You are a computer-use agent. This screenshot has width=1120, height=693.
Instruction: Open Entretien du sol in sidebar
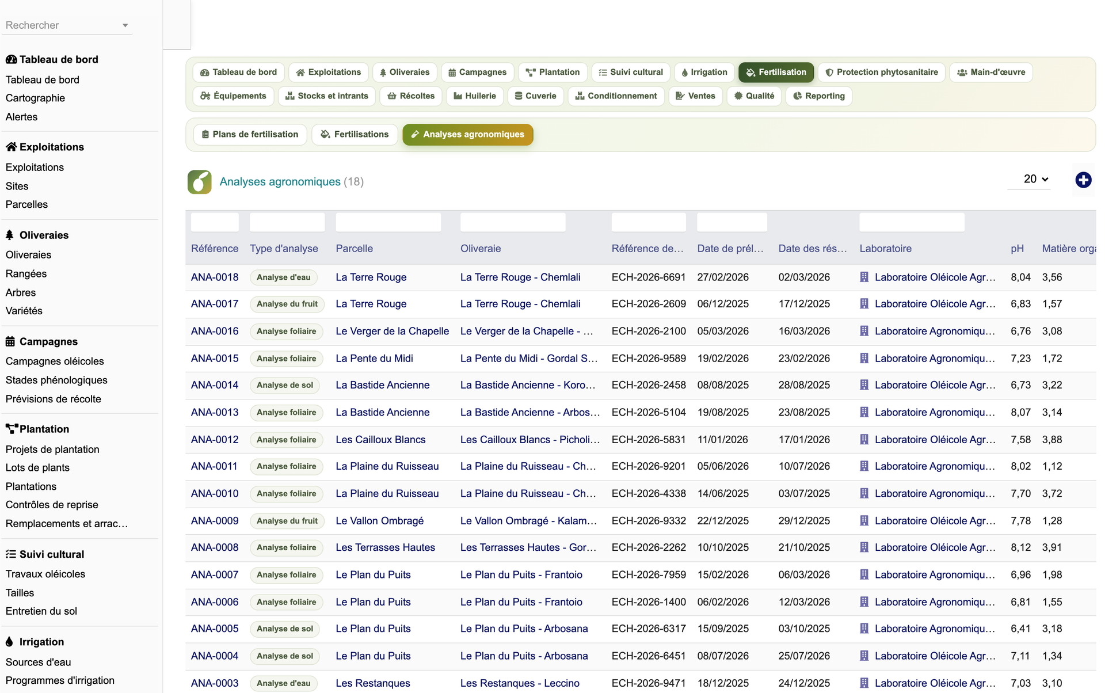click(41, 611)
